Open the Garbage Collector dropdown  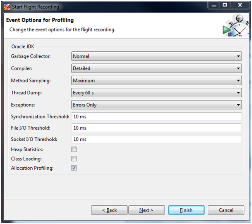[x=156, y=56]
